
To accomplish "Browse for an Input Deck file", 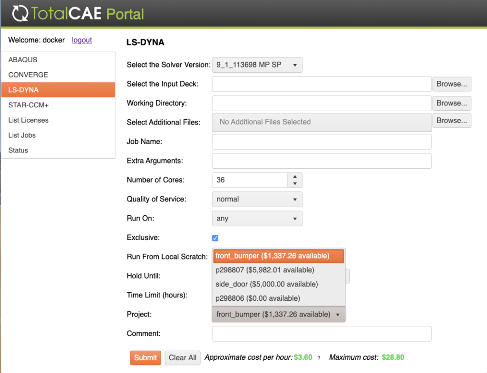I will pos(451,84).
